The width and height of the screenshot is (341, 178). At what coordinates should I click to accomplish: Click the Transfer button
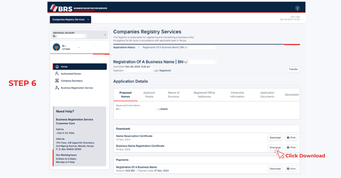pyautogui.click(x=293, y=69)
